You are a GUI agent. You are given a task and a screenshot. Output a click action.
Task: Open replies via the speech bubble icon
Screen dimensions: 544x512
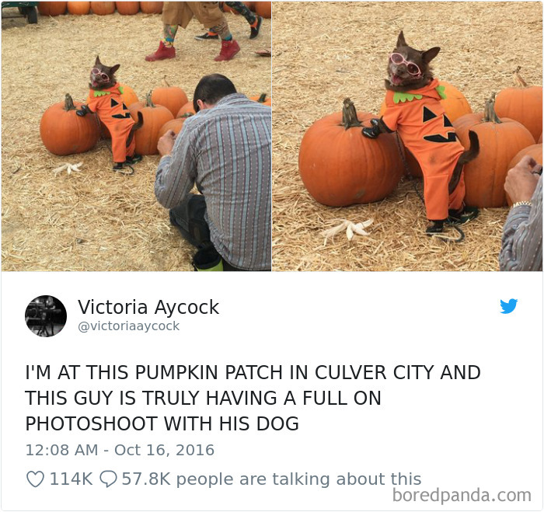(x=108, y=479)
